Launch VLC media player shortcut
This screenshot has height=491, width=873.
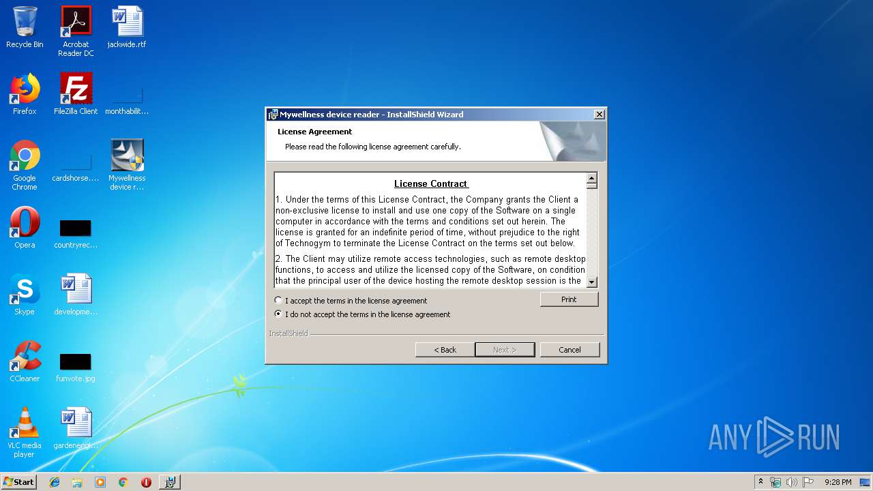click(x=25, y=432)
